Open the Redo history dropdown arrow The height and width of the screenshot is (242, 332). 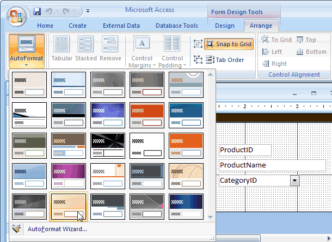pos(75,11)
